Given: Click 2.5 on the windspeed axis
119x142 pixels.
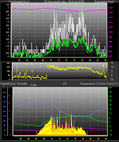Looking at the screenshot, I should point(7,39).
